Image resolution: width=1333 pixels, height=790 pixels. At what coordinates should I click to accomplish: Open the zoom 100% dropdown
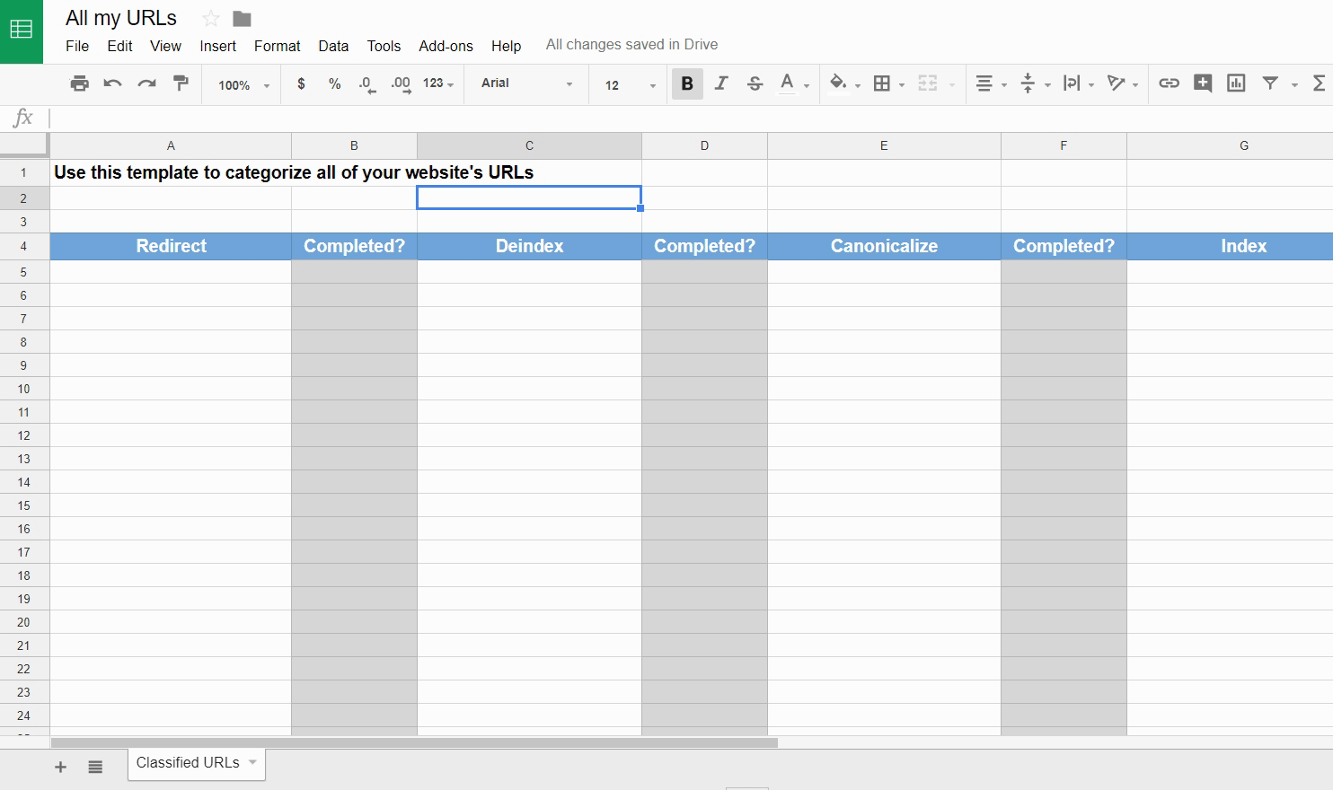pos(243,85)
